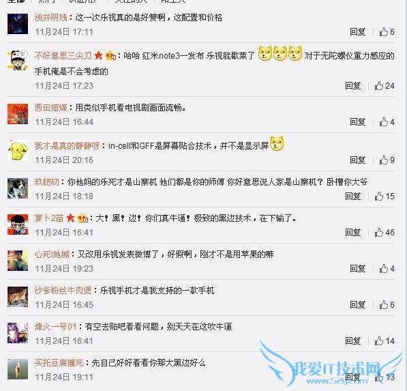This screenshot has width=407, height=391.
Task: Click 回复 under 萝卜2苗's comment
Action: click(352, 232)
